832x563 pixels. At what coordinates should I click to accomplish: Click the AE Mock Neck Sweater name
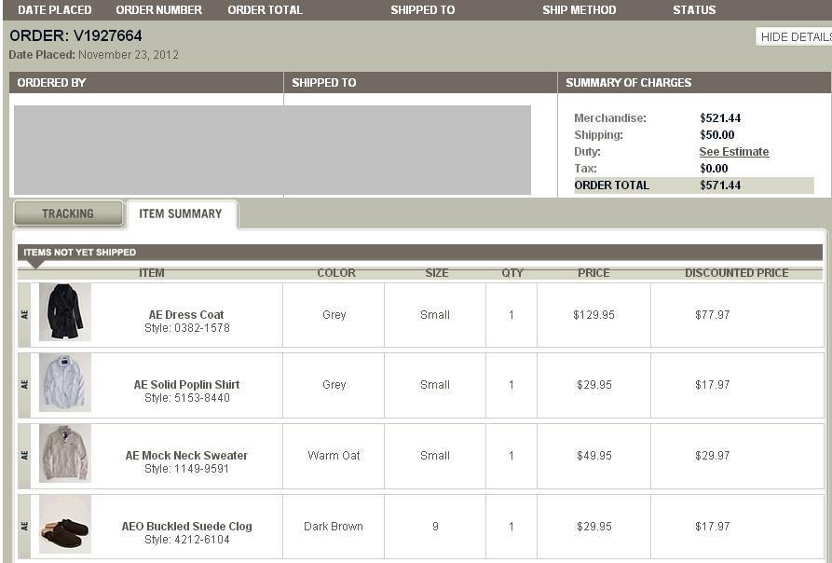coord(186,455)
